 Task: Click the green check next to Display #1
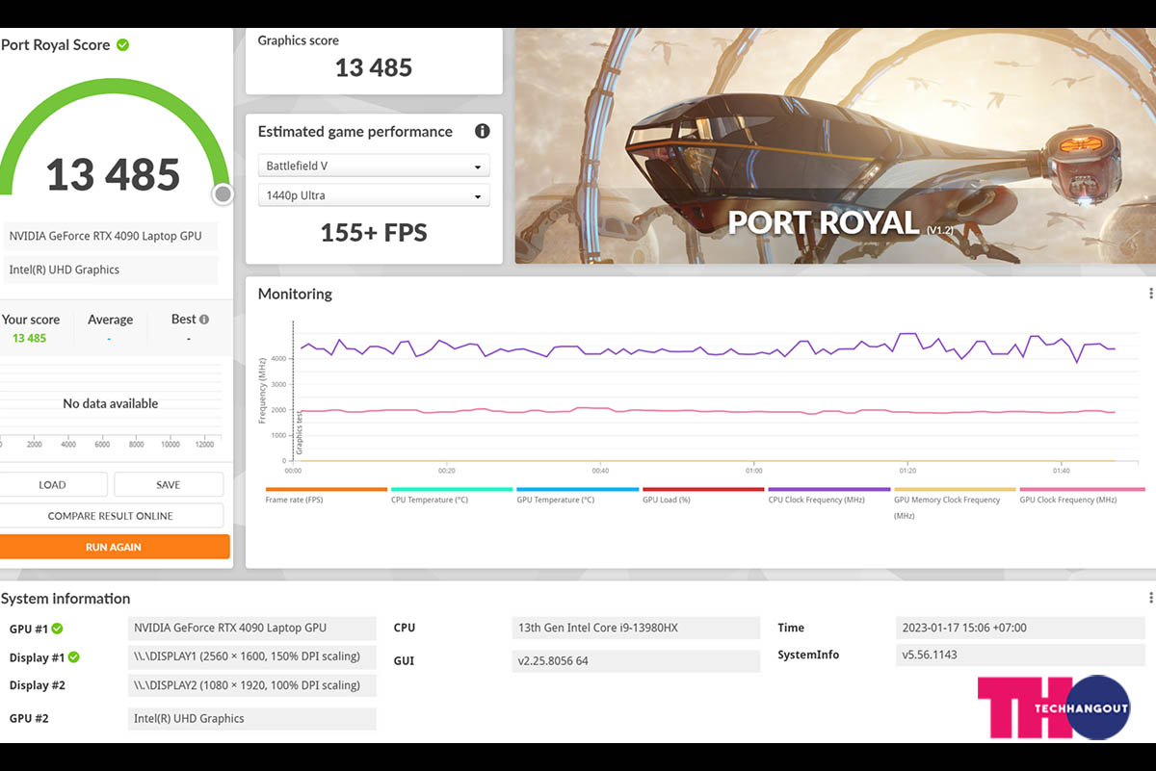73,657
